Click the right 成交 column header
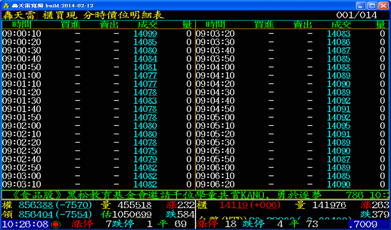Viewport: 391px width, 230px height. click(341, 25)
